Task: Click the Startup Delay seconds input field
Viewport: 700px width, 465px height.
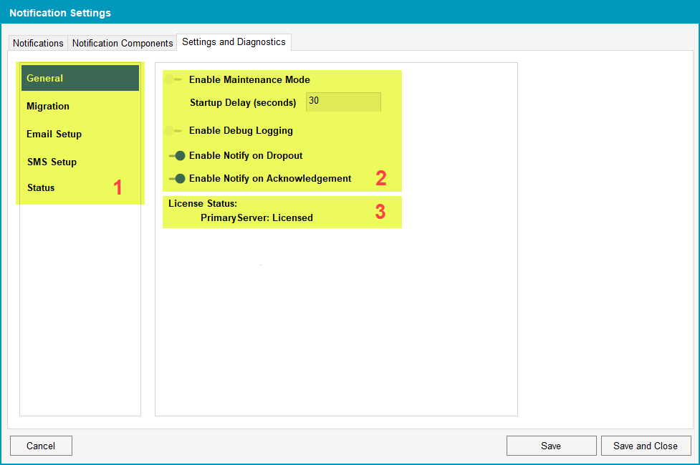Action: [x=343, y=102]
